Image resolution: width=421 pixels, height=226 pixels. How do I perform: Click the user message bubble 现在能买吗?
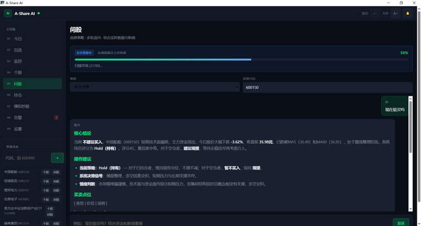click(x=394, y=106)
